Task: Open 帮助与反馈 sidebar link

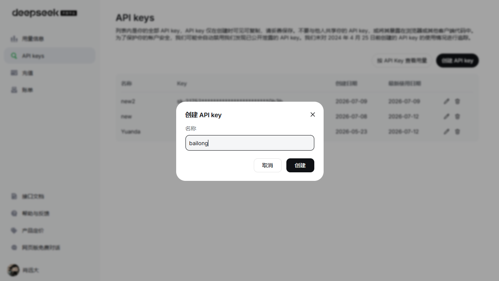Action: tap(50, 213)
